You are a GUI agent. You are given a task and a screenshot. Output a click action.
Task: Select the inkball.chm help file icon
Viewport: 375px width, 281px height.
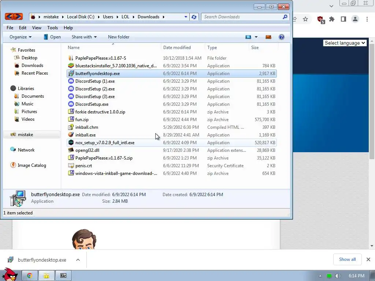(71, 127)
